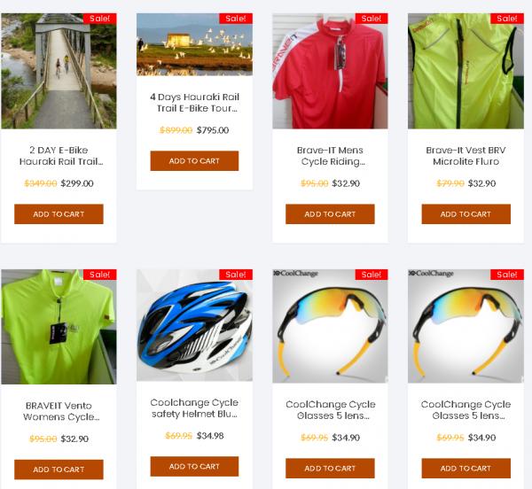Viewport: 532px width, 489px height.
Task: Open the rail trail bridge cycling photo
Action: [x=59, y=71]
